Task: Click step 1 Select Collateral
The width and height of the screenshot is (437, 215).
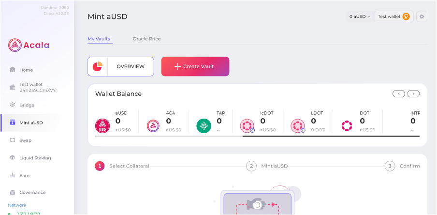Action: (122, 166)
